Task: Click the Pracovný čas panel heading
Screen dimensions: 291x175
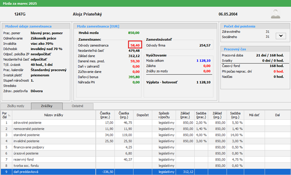Action: click(235, 49)
